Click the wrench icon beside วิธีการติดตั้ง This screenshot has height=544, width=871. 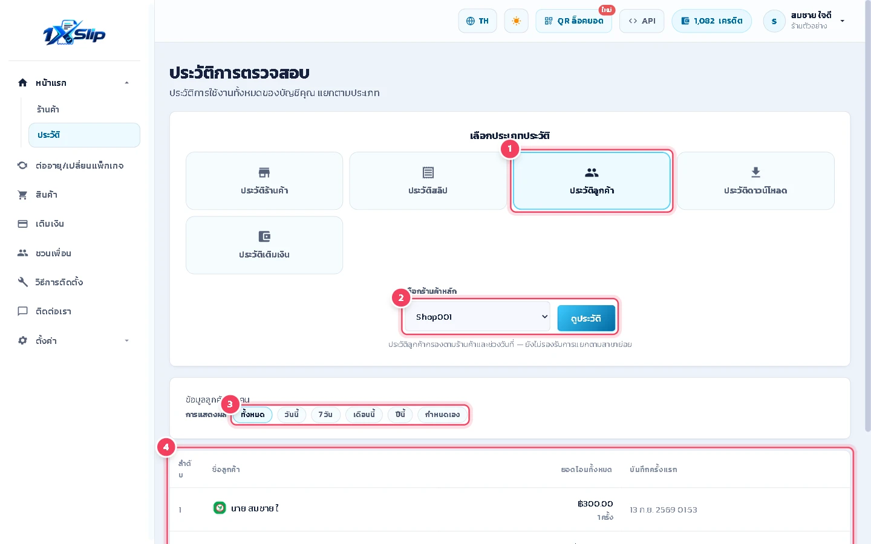click(22, 282)
